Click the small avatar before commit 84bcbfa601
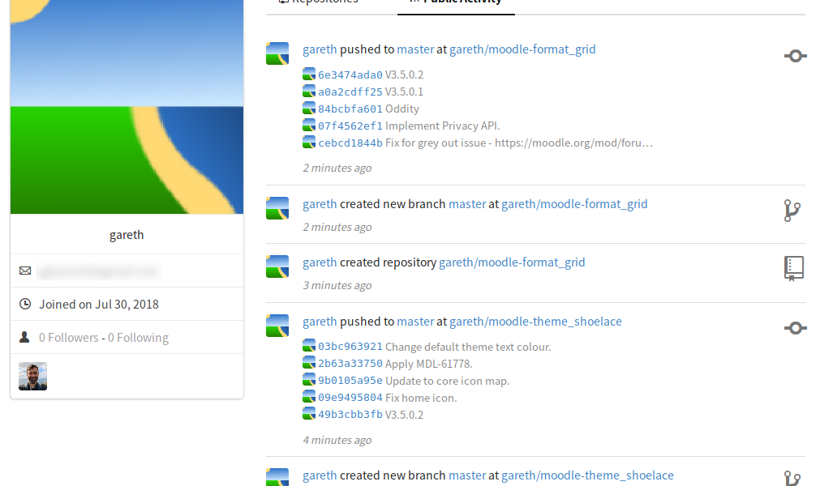 pos(309,108)
